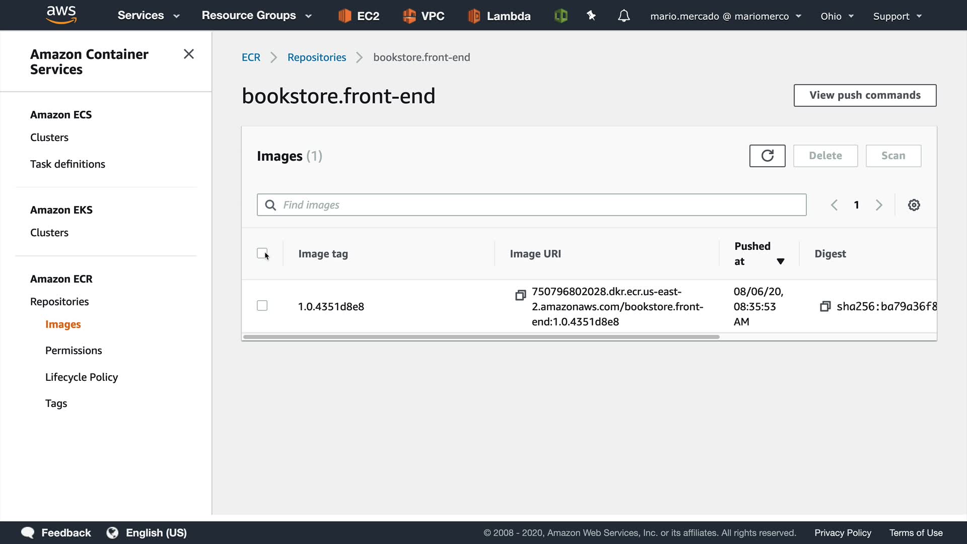Copy the sha256 digest with copy icon

coord(825,306)
